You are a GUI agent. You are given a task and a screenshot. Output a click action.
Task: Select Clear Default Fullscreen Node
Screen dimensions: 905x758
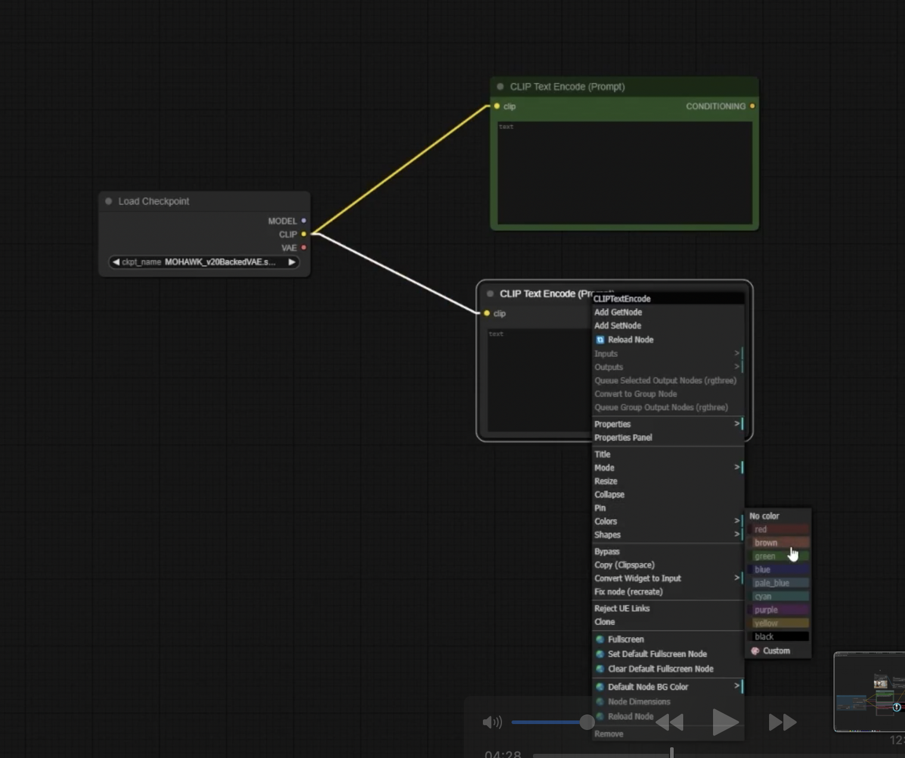pyautogui.click(x=668, y=669)
